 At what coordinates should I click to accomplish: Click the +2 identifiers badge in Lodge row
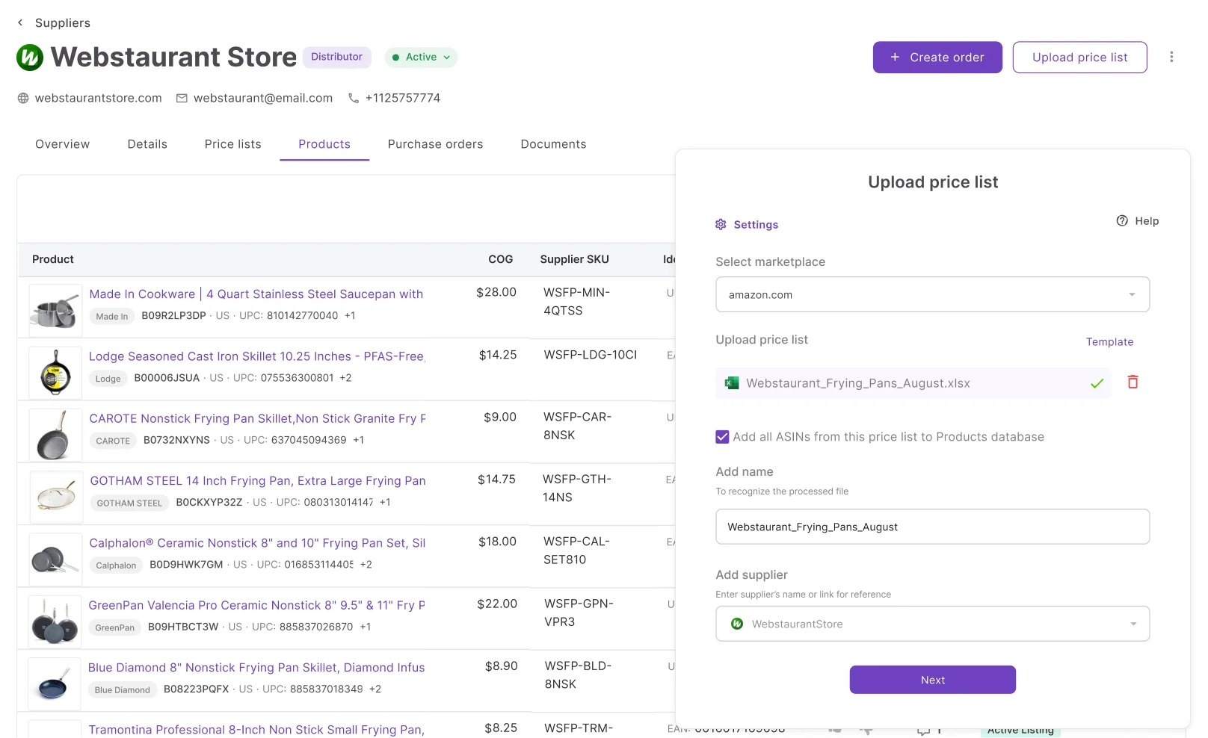pos(345,378)
